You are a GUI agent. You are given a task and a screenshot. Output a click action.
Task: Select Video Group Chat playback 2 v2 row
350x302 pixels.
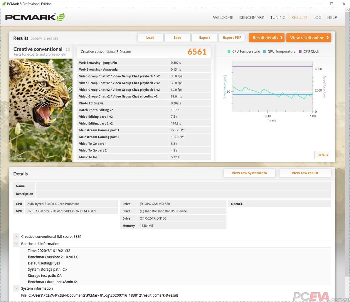(x=144, y=83)
